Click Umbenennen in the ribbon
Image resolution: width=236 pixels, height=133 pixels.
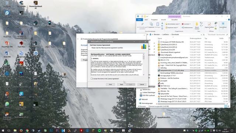click(x=187, y=28)
